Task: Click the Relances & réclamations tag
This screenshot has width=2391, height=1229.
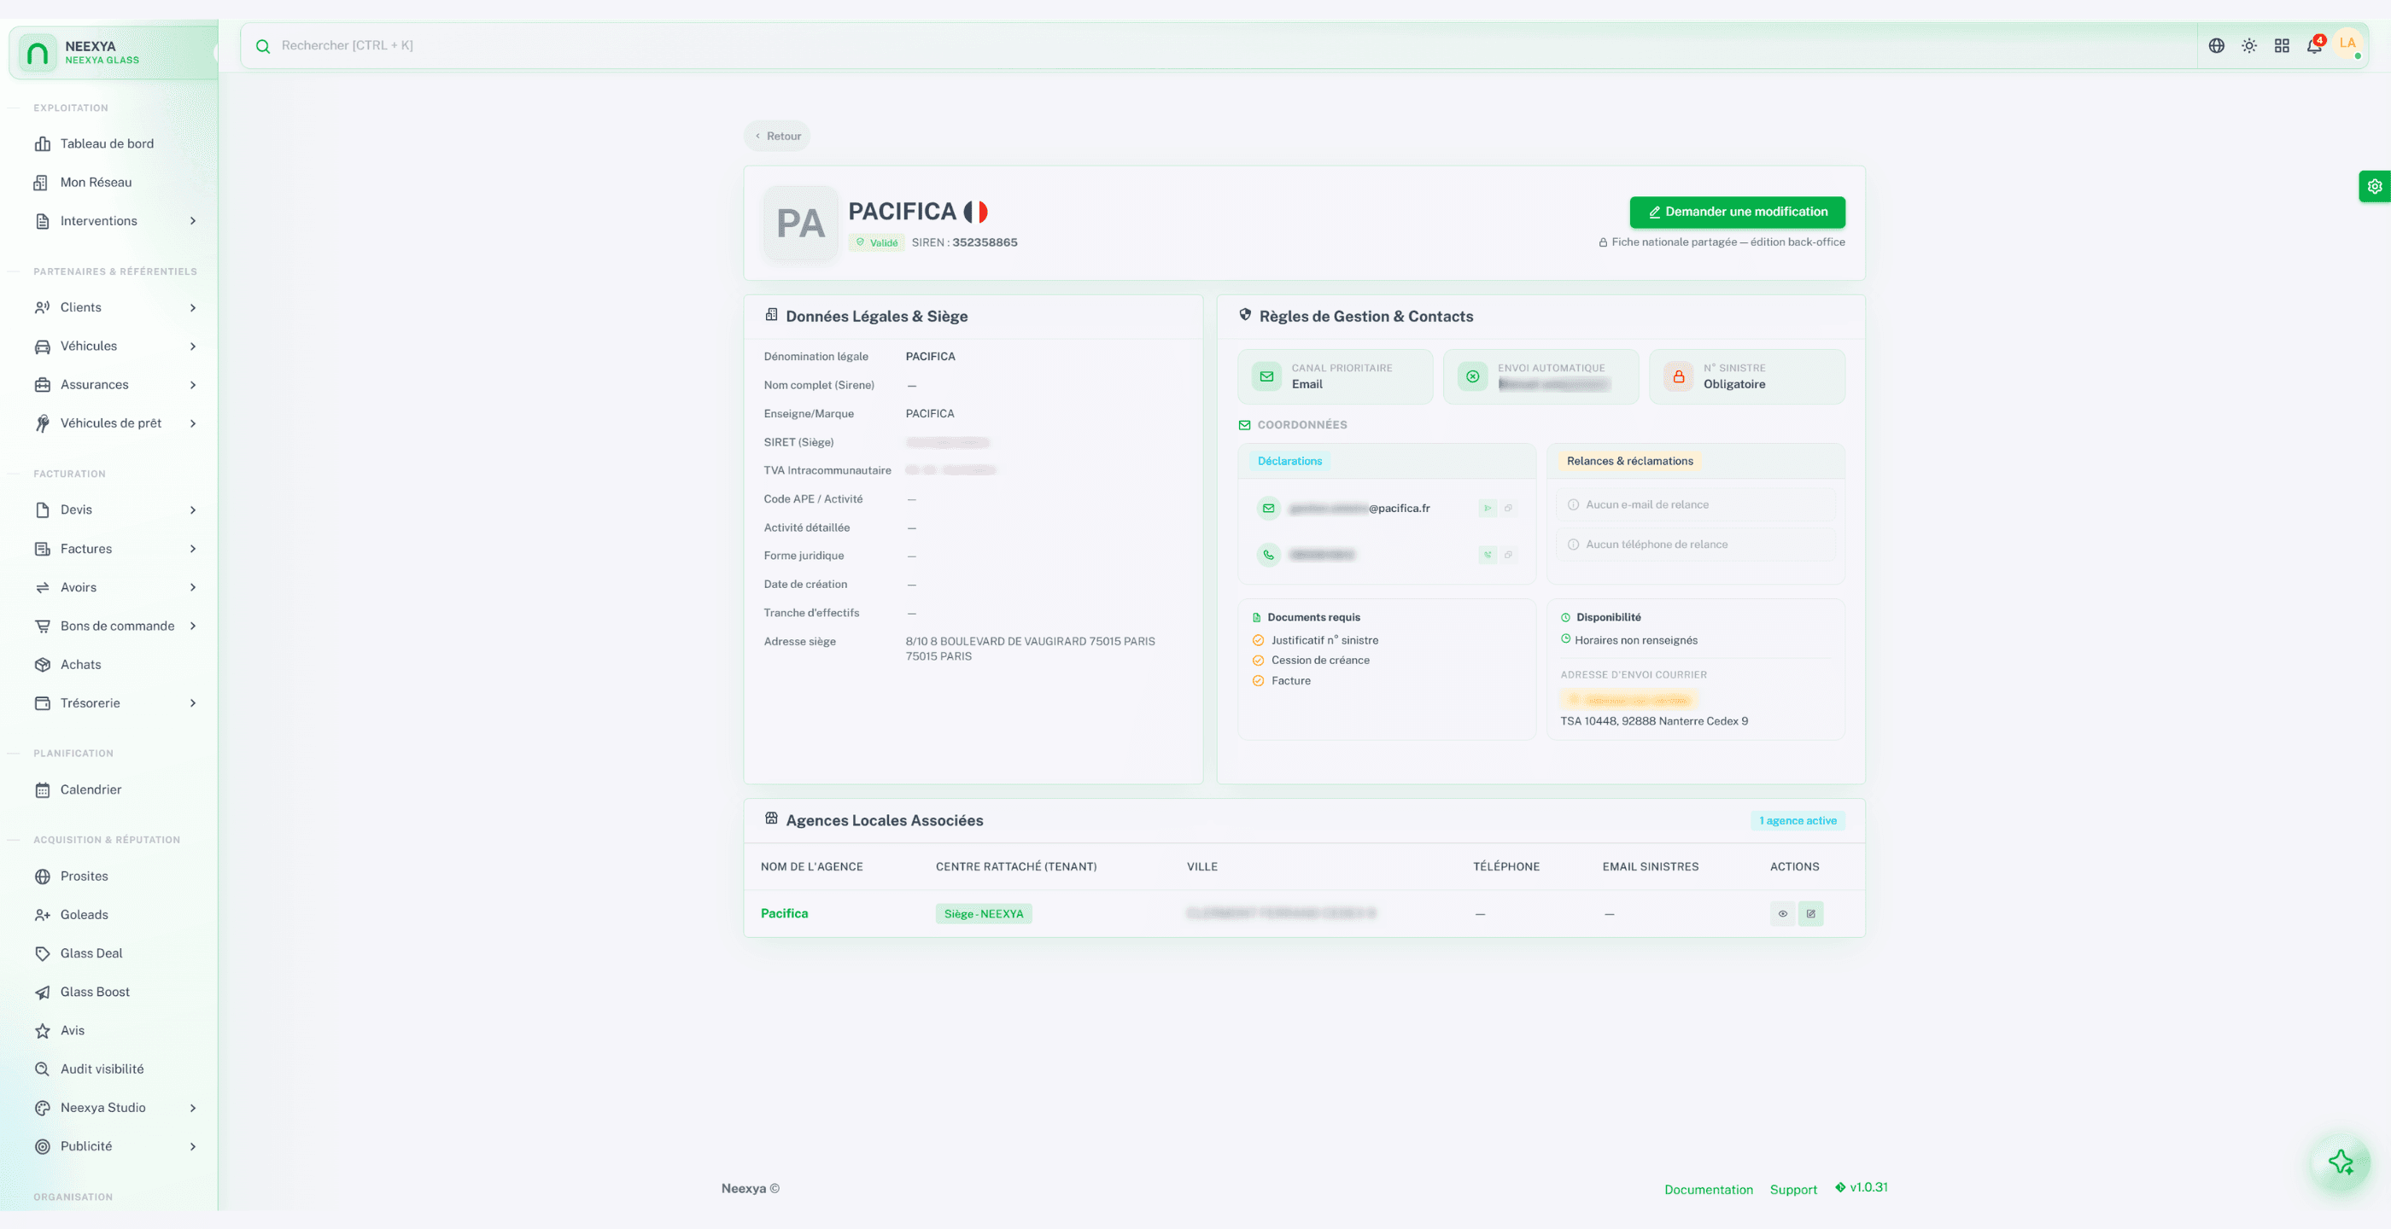Action: pos(1630,461)
